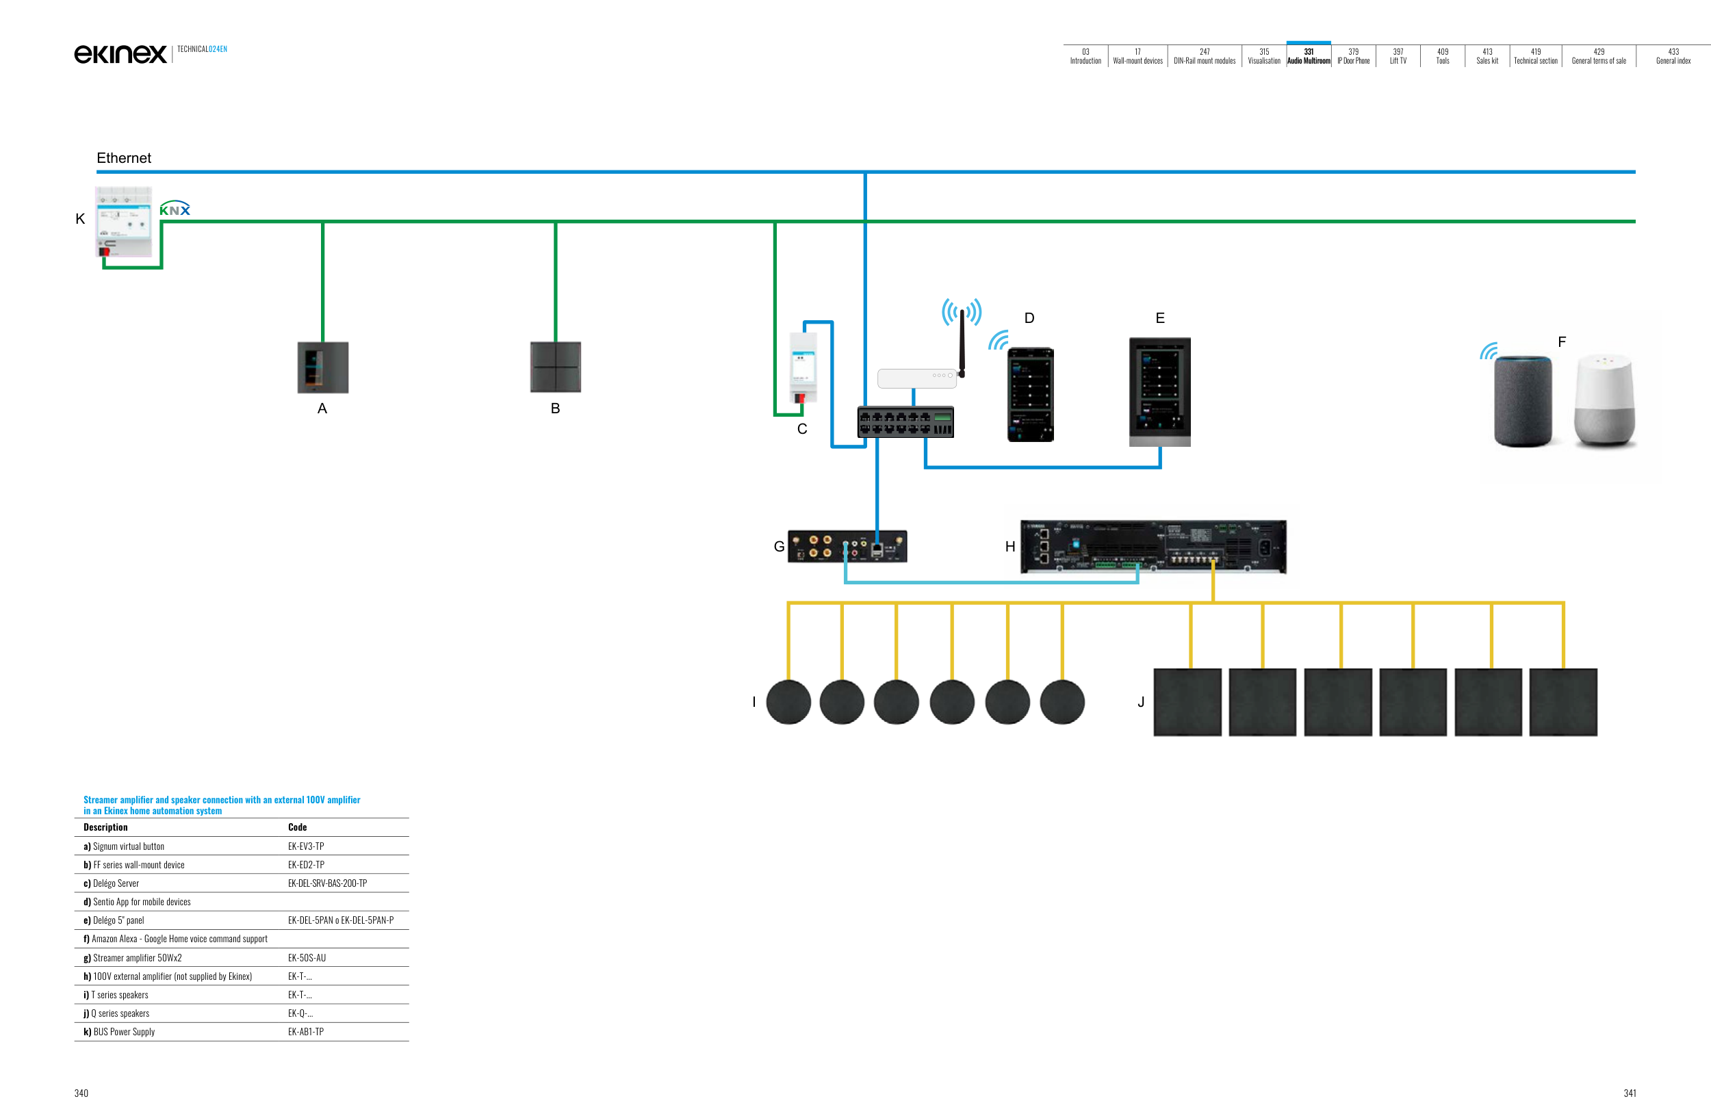Viewport: 1711px width, 1116px height.
Task: Click the Sentio App smartphone image D
Action: (x=1030, y=395)
